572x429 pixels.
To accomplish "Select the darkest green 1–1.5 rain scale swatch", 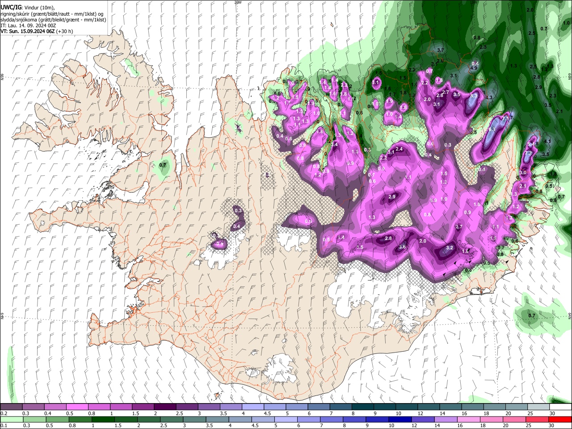I will [x=103, y=420].
